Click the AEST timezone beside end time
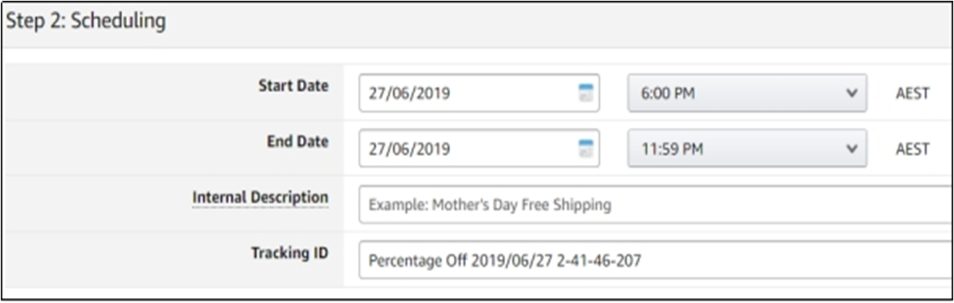Screen dimensions: 954x303 [x=912, y=149]
